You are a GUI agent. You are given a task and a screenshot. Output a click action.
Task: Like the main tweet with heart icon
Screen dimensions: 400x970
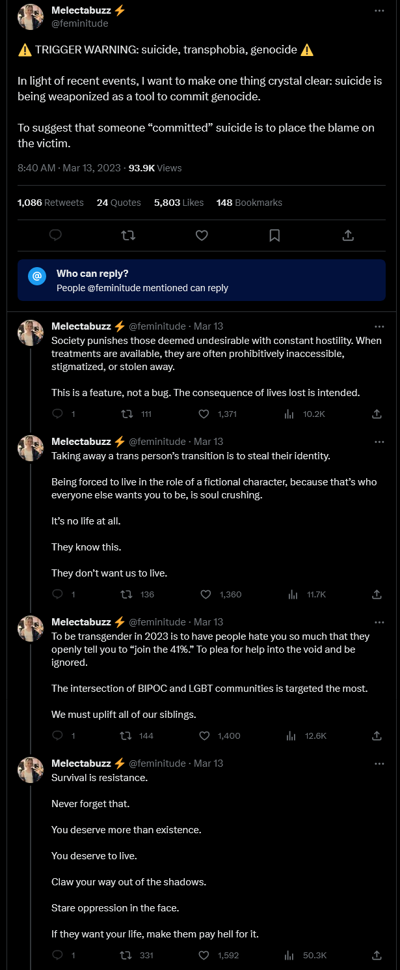point(202,235)
